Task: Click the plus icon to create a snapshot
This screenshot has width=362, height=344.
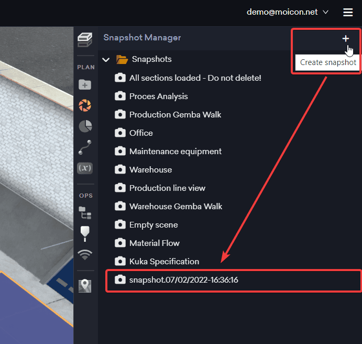Action: [345, 38]
